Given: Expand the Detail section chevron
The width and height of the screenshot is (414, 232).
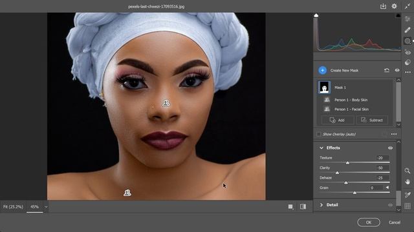Looking at the screenshot, I should pyautogui.click(x=321, y=205).
